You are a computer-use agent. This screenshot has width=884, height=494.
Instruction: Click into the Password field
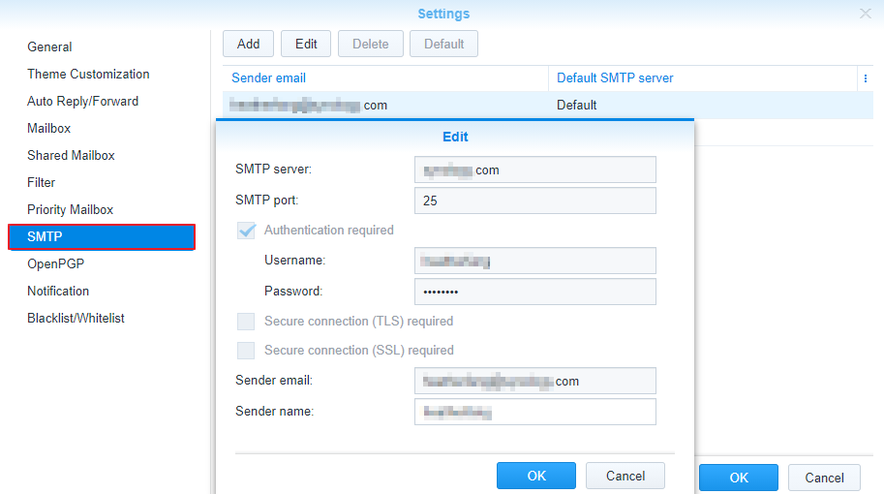tap(535, 292)
